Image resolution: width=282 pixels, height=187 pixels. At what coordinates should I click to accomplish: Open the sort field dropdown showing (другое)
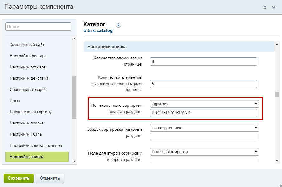coord(204,104)
